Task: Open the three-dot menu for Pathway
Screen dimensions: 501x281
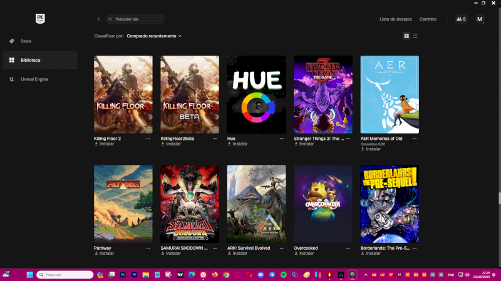Action: (x=148, y=248)
